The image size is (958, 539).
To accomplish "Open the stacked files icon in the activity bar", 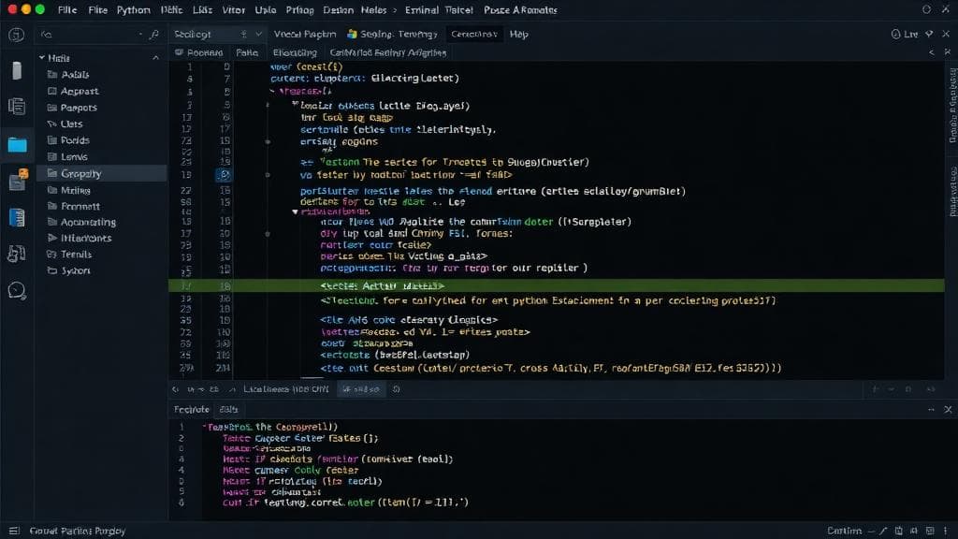I will (x=17, y=107).
